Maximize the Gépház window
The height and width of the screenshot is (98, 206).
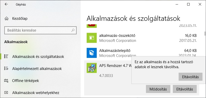(x=188, y=4)
